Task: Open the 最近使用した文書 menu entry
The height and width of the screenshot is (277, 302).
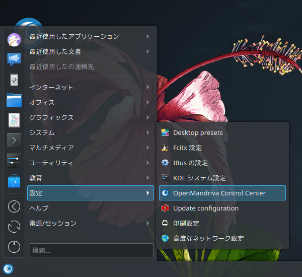Action: (91, 51)
